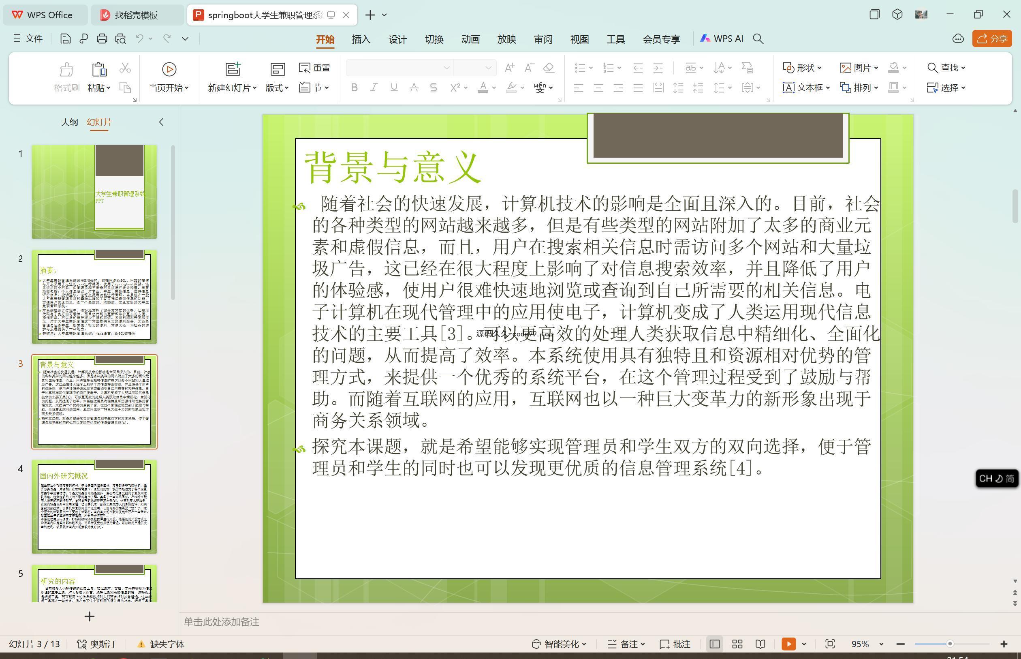
Task: Collapse the slide panel with chevron
Action: click(x=161, y=122)
